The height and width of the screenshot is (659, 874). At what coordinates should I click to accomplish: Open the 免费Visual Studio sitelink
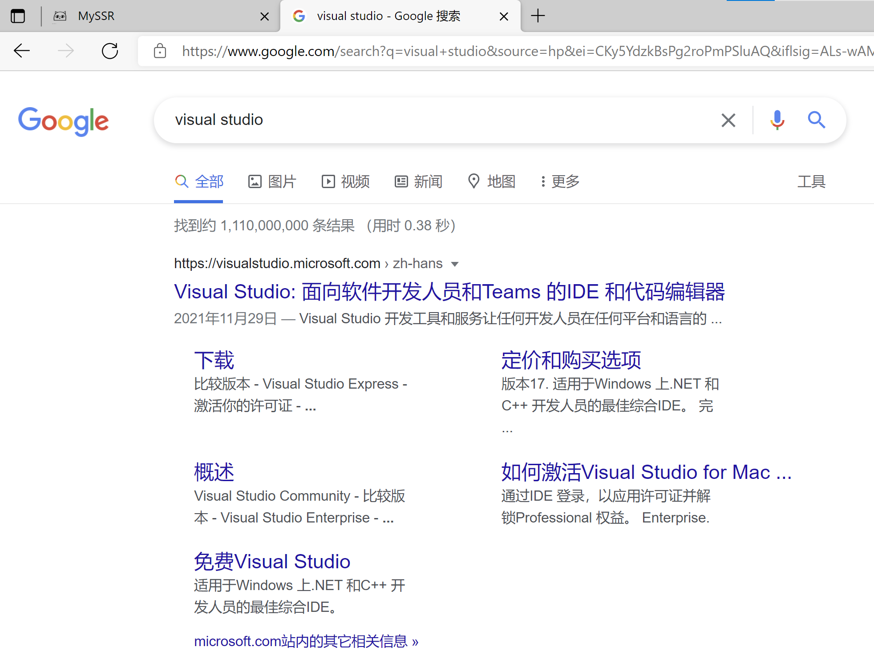[x=272, y=562]
